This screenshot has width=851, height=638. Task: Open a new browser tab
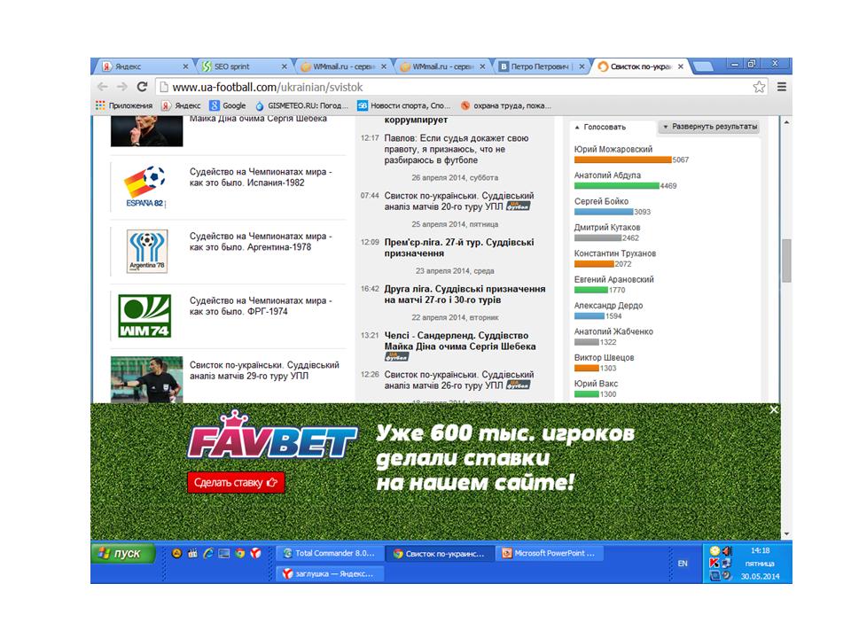(x=704, y=66)
